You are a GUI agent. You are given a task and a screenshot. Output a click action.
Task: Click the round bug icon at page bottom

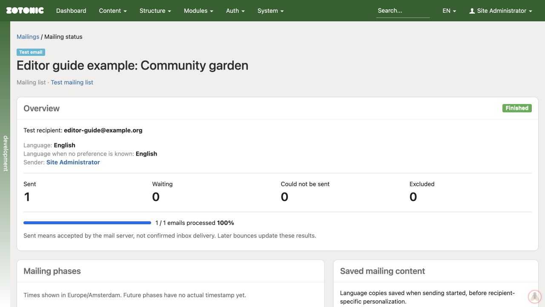click(x=535, y=296)
